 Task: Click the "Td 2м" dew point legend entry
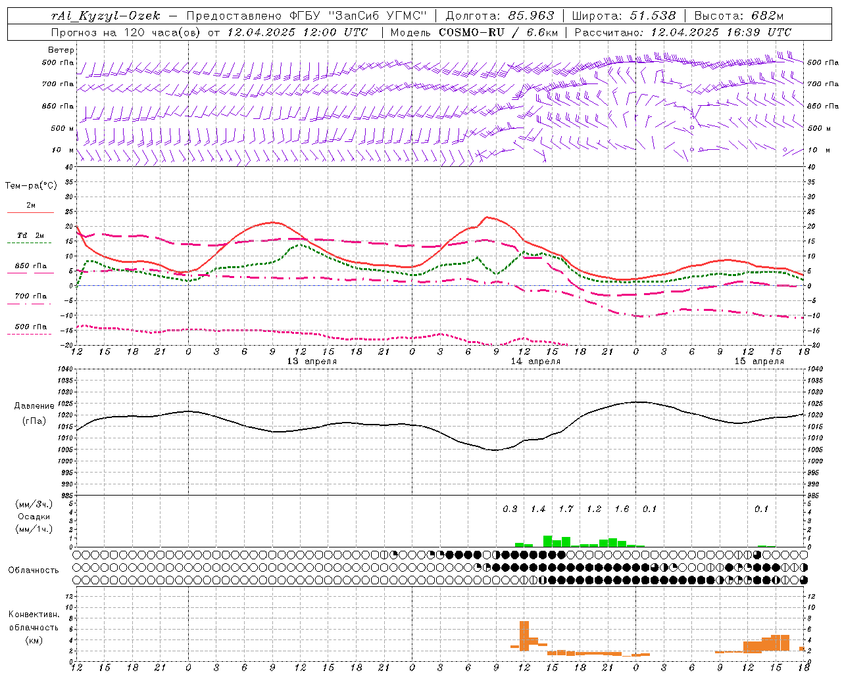coord(31,235)
